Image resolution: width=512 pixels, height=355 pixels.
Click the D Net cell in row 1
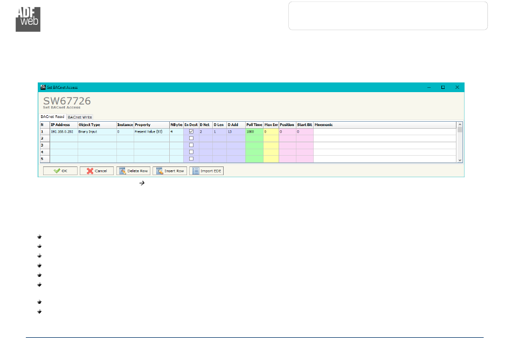206,132
